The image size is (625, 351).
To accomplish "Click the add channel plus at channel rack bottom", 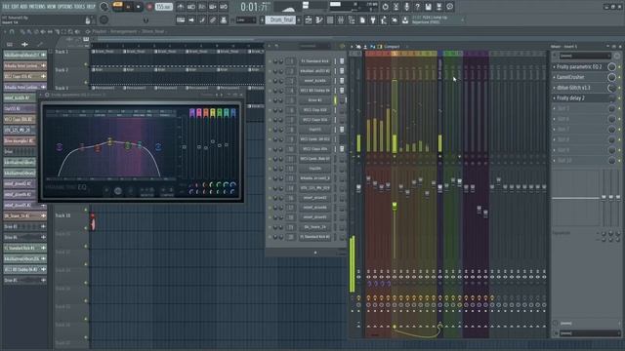I will click(315, 253).
